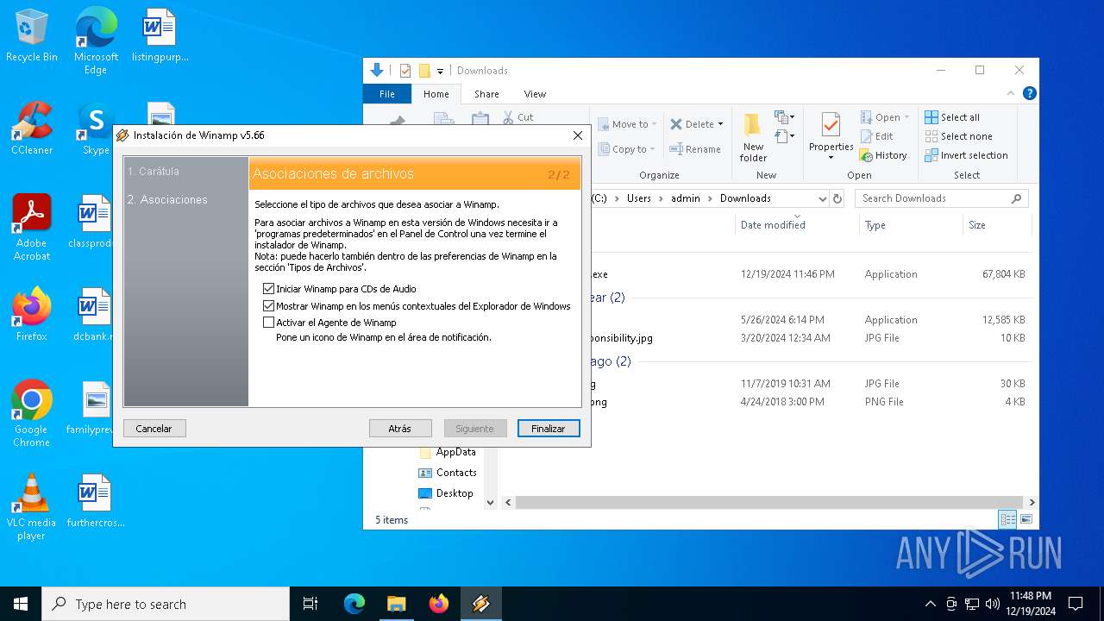Open the Recycle Bin desktop icon
Screen dimensions: 1104x621
(32, 35)
